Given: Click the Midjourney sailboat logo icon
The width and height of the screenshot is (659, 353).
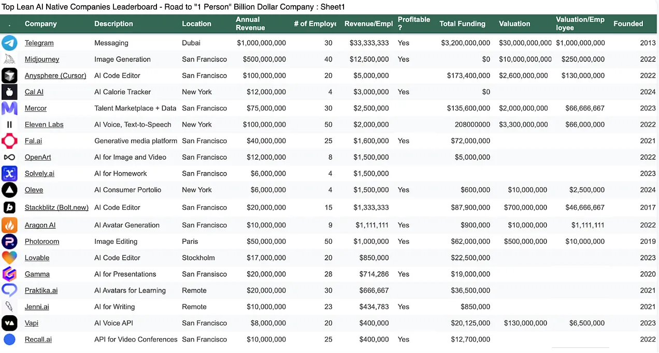Looking at the screenshot, I should tap(9, 59).
